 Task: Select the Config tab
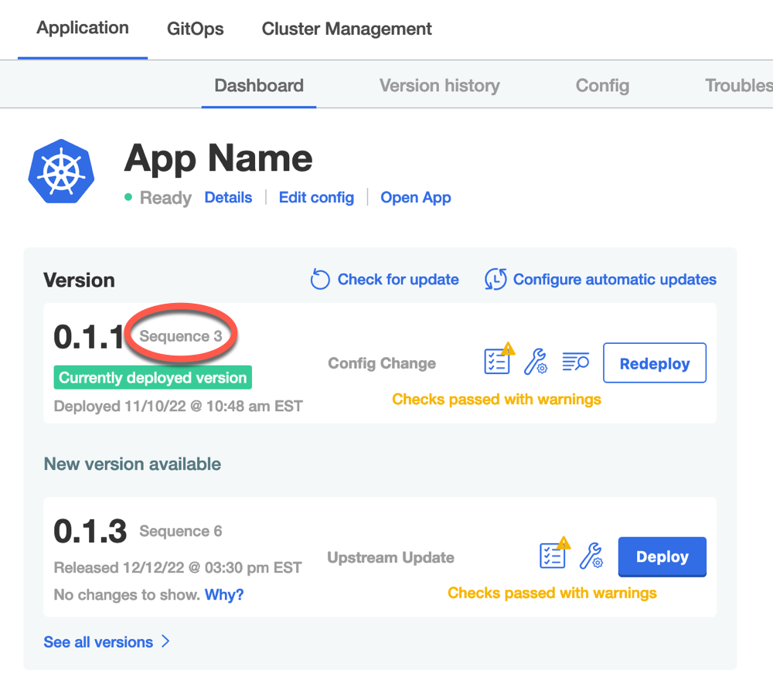pyautogui.click(x=602, y=86)
